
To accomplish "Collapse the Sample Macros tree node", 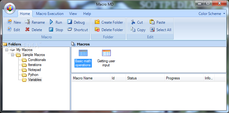I will click(12, 55).
